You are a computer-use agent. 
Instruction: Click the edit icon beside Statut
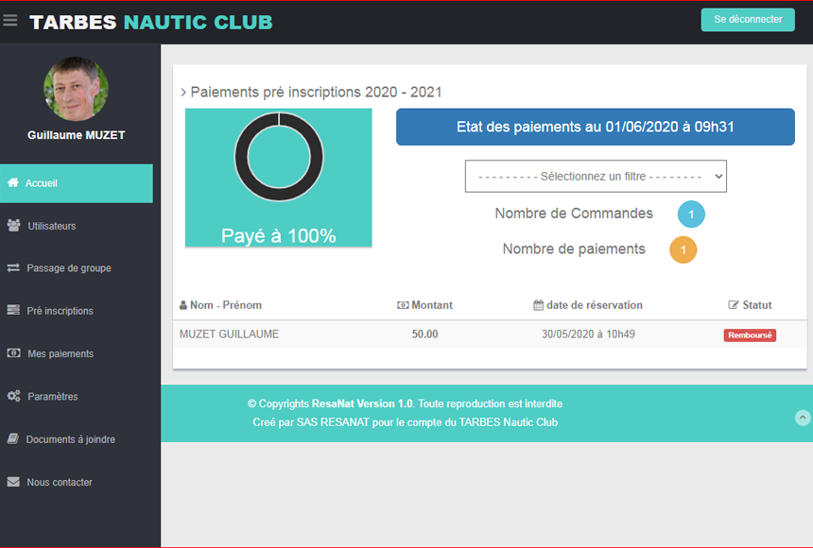pyautogui.click(x=734, y=305)
